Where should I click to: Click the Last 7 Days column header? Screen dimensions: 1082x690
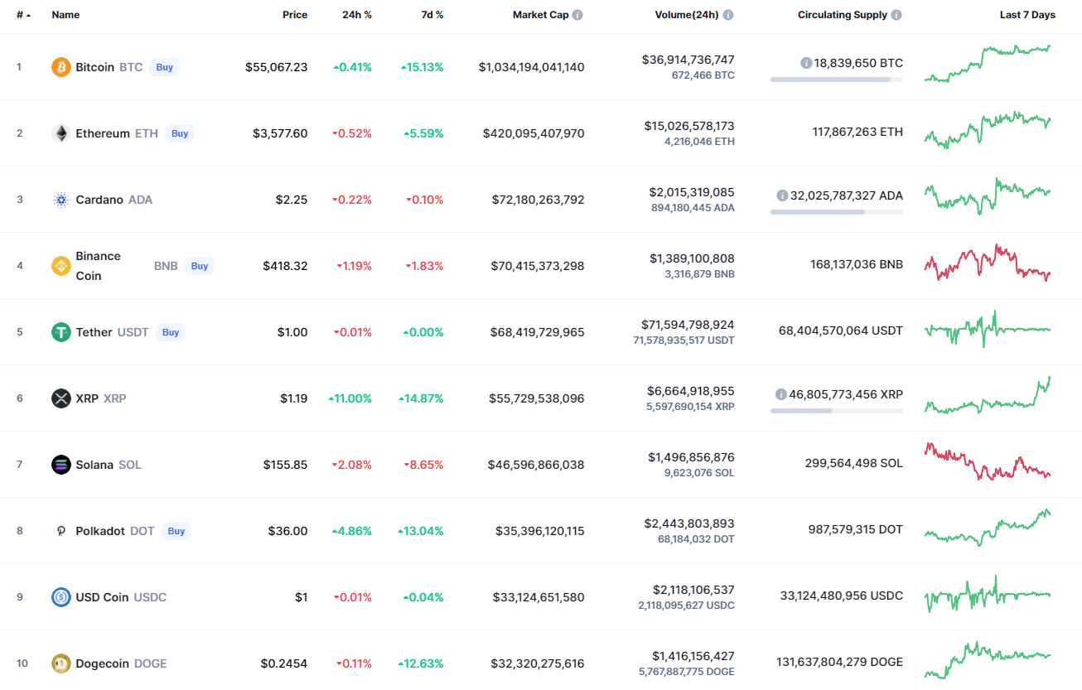pos(1027,15)
